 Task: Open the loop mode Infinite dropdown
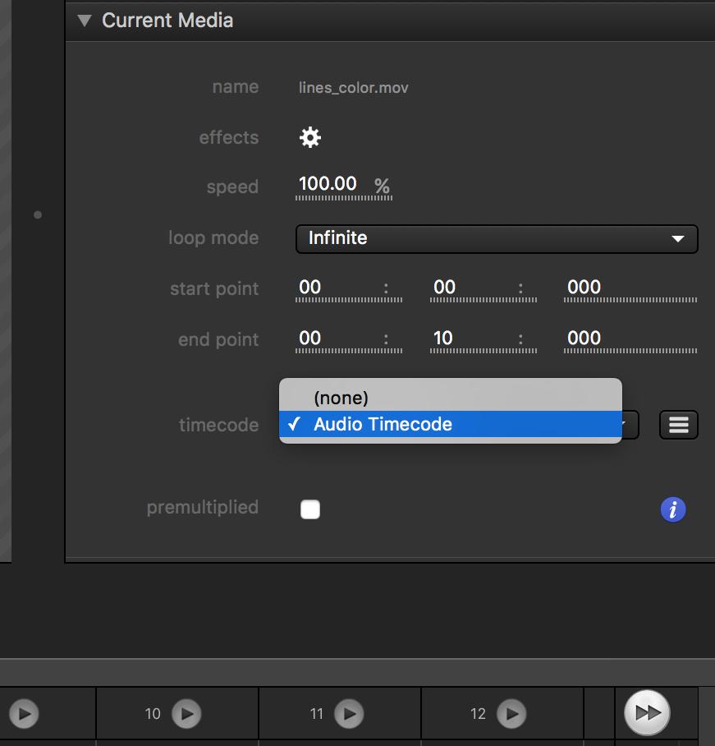[x=496, y=238]
